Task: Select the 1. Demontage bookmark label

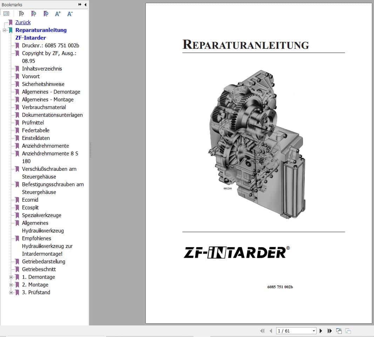Action: [x=39, y=277]
